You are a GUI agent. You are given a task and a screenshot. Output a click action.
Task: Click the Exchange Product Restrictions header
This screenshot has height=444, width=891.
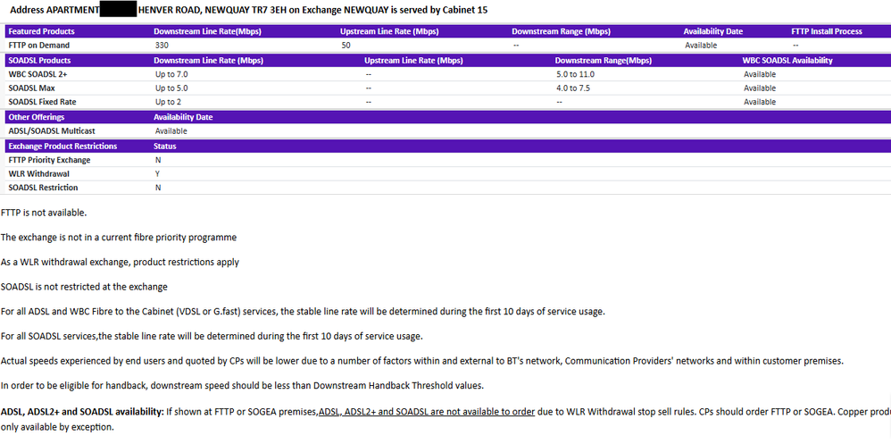pyautogui.click(x=62, y=146)
